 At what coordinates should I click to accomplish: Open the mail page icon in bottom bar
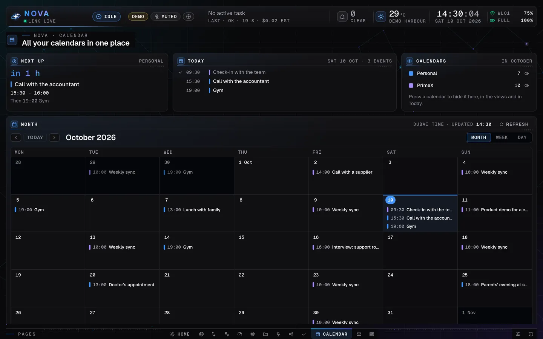[x=359, y=334]
